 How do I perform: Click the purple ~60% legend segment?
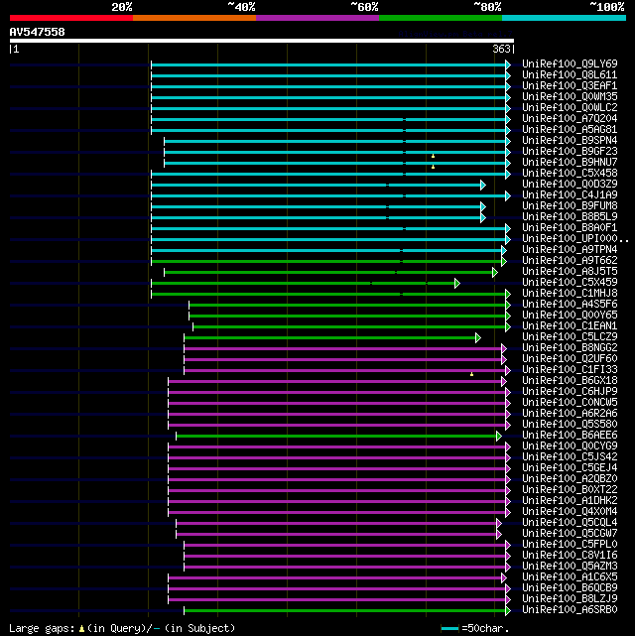click(317, 18)
